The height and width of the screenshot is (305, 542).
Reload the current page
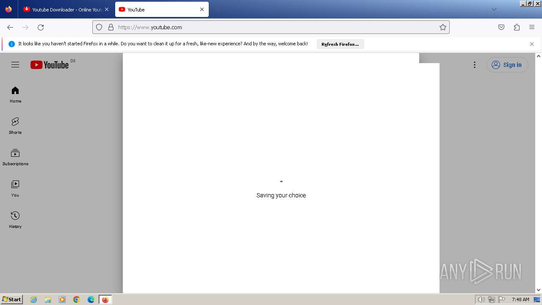point(41,27)
